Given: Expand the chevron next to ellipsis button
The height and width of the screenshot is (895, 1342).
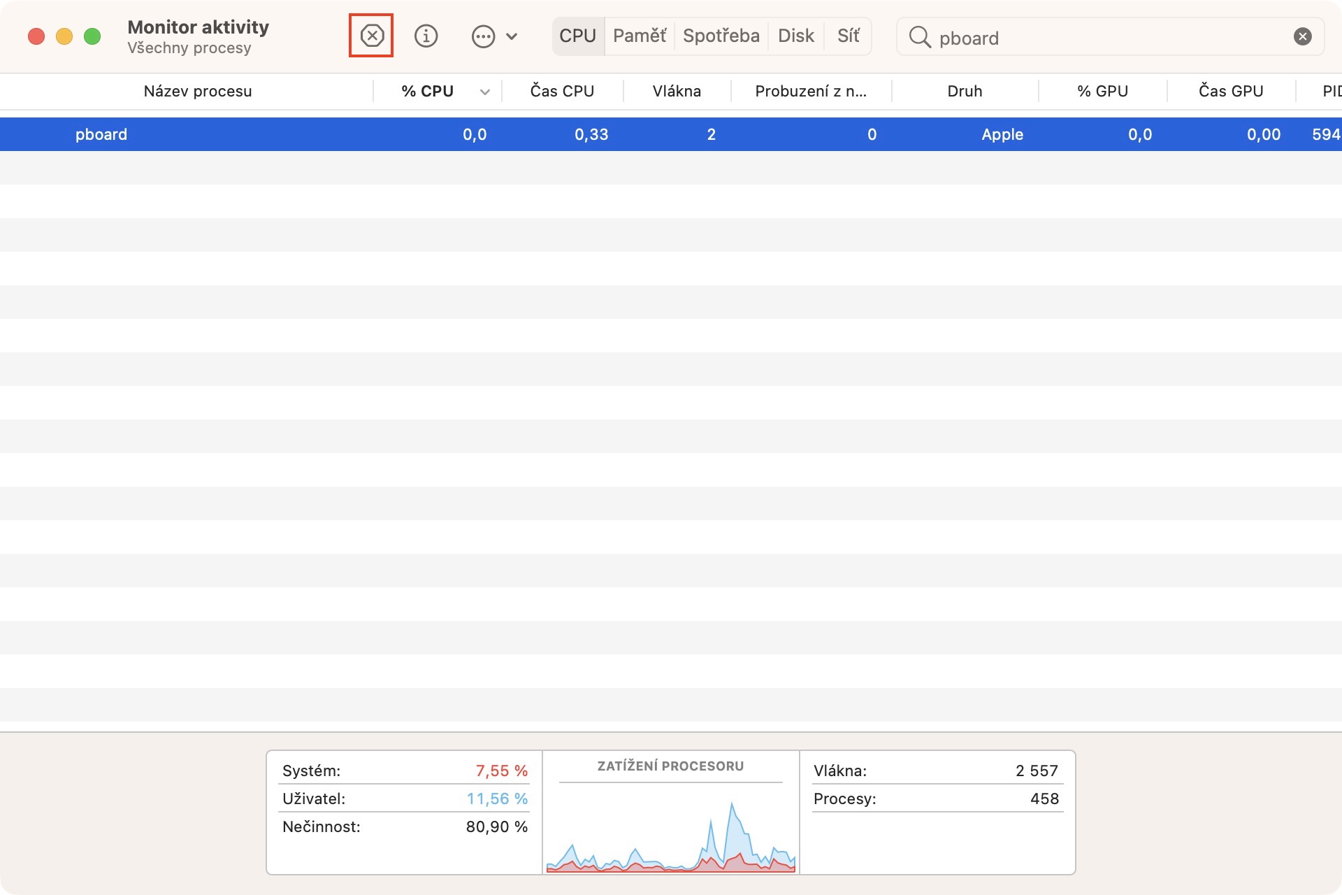Looking at the screenshot, I should 512,36.
